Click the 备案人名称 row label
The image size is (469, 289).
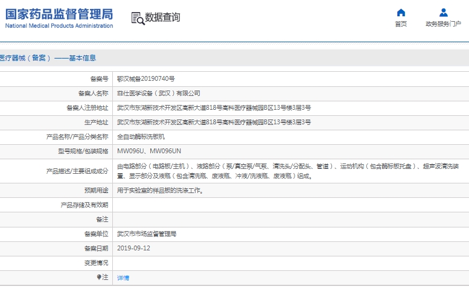pyautogui.click(x=93, y=94)
